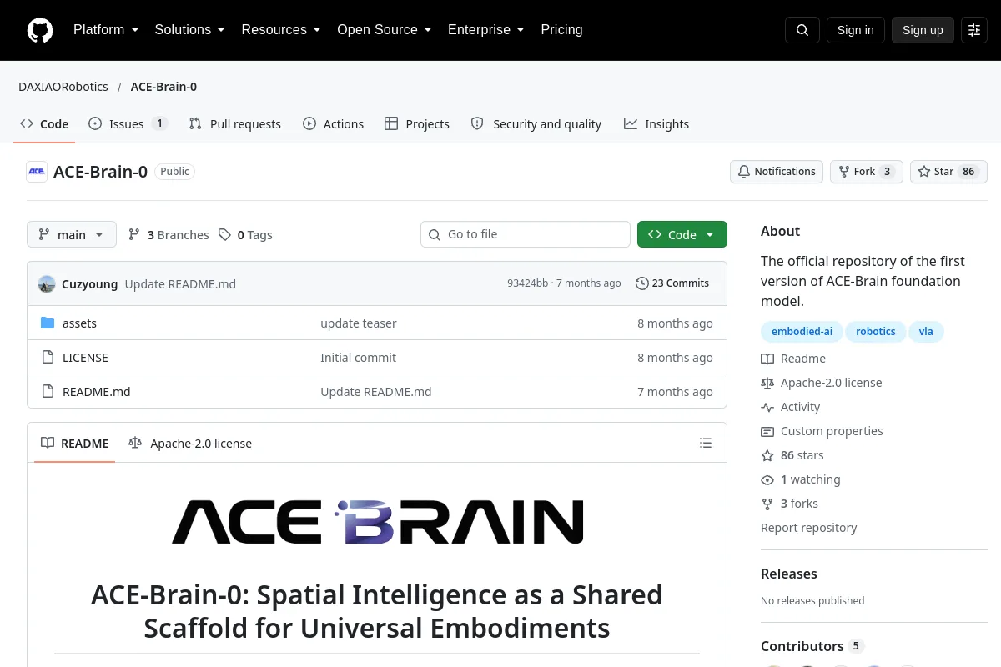Open the 23 Commits link

tap(672, 283)
